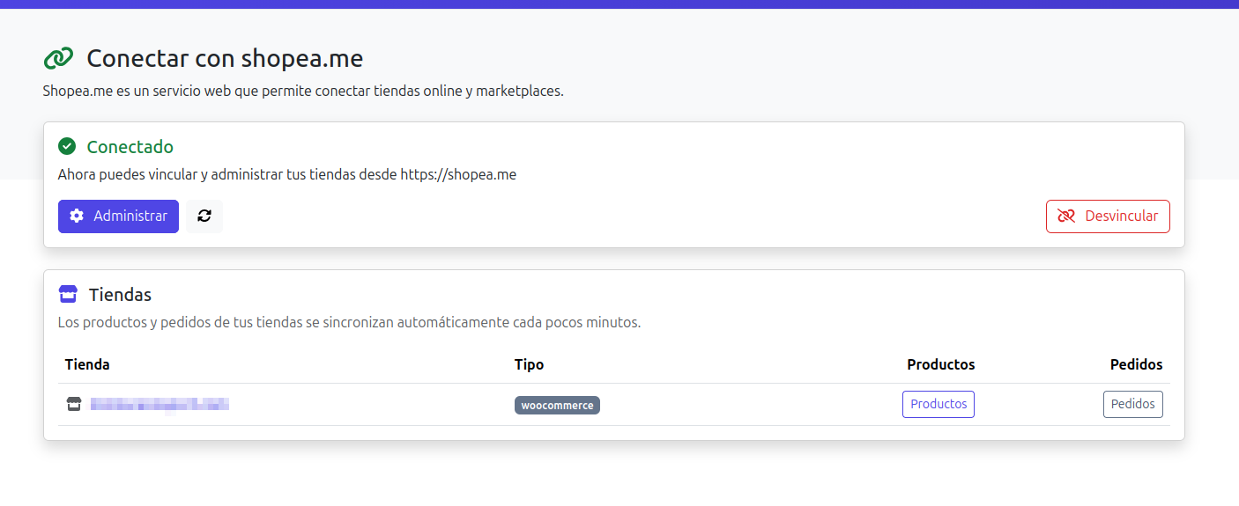Viewport: 1239px width, 506px height.
Task: Click the green Conectado status text
Action: coord(130,147)
